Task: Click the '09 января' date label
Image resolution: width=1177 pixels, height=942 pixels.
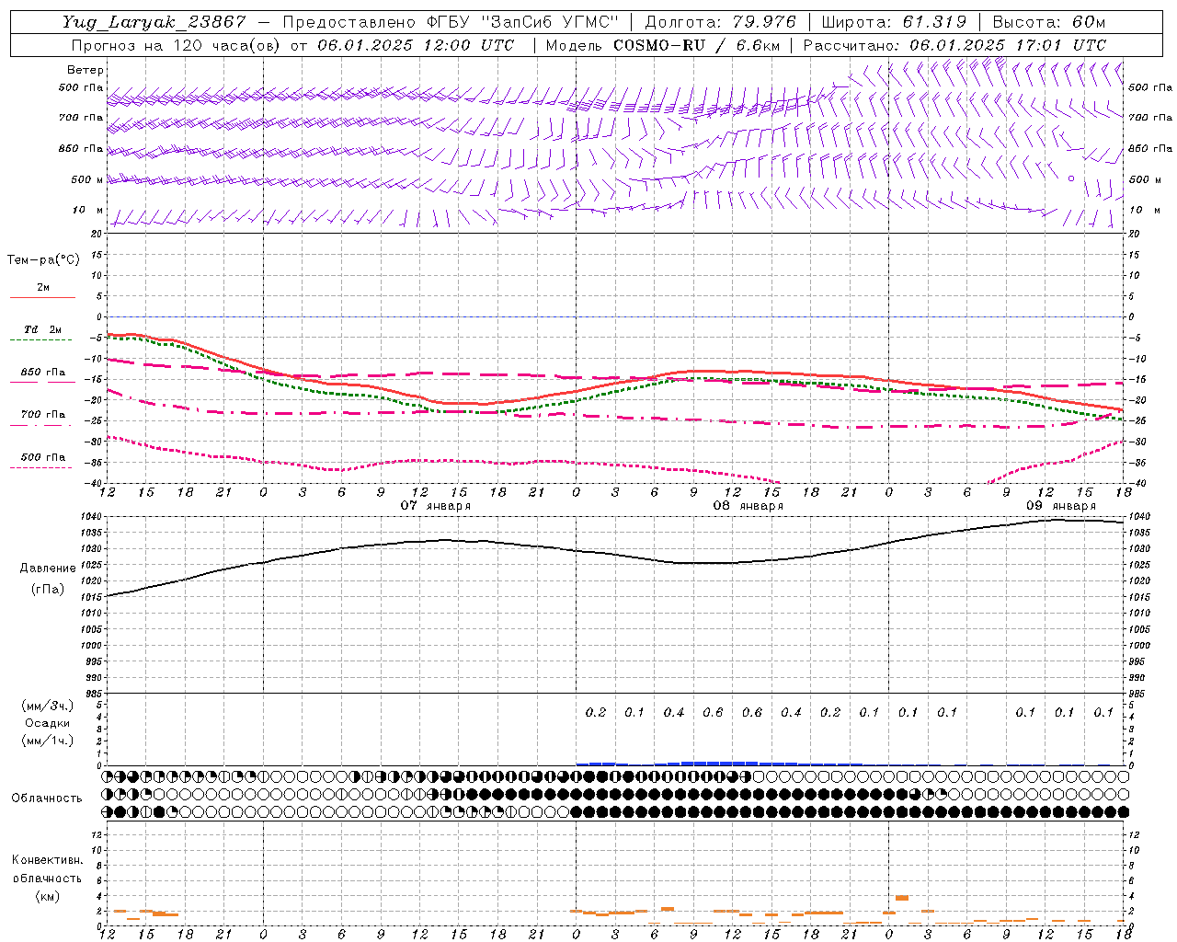Action: point(1061,506)
